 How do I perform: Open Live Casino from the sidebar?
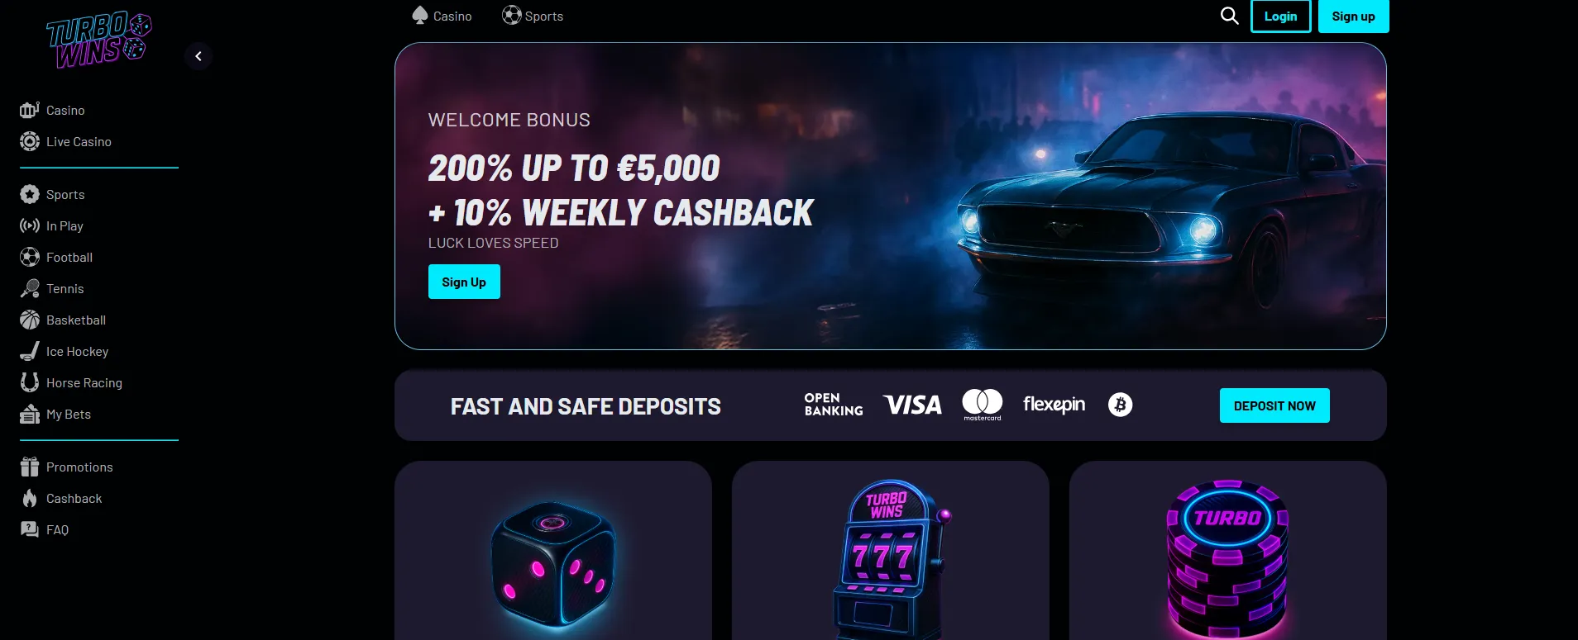click(66, 142)
